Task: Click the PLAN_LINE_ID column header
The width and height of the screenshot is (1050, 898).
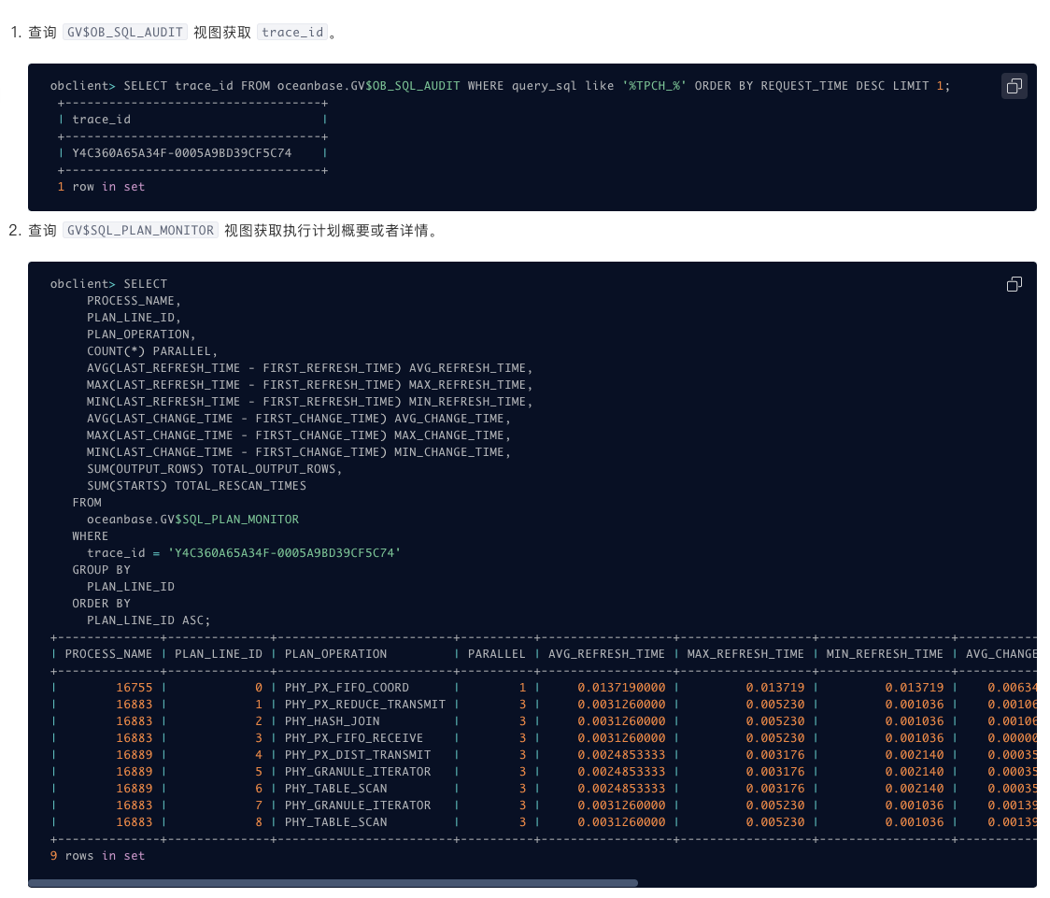Action: [x=219, y=654]
